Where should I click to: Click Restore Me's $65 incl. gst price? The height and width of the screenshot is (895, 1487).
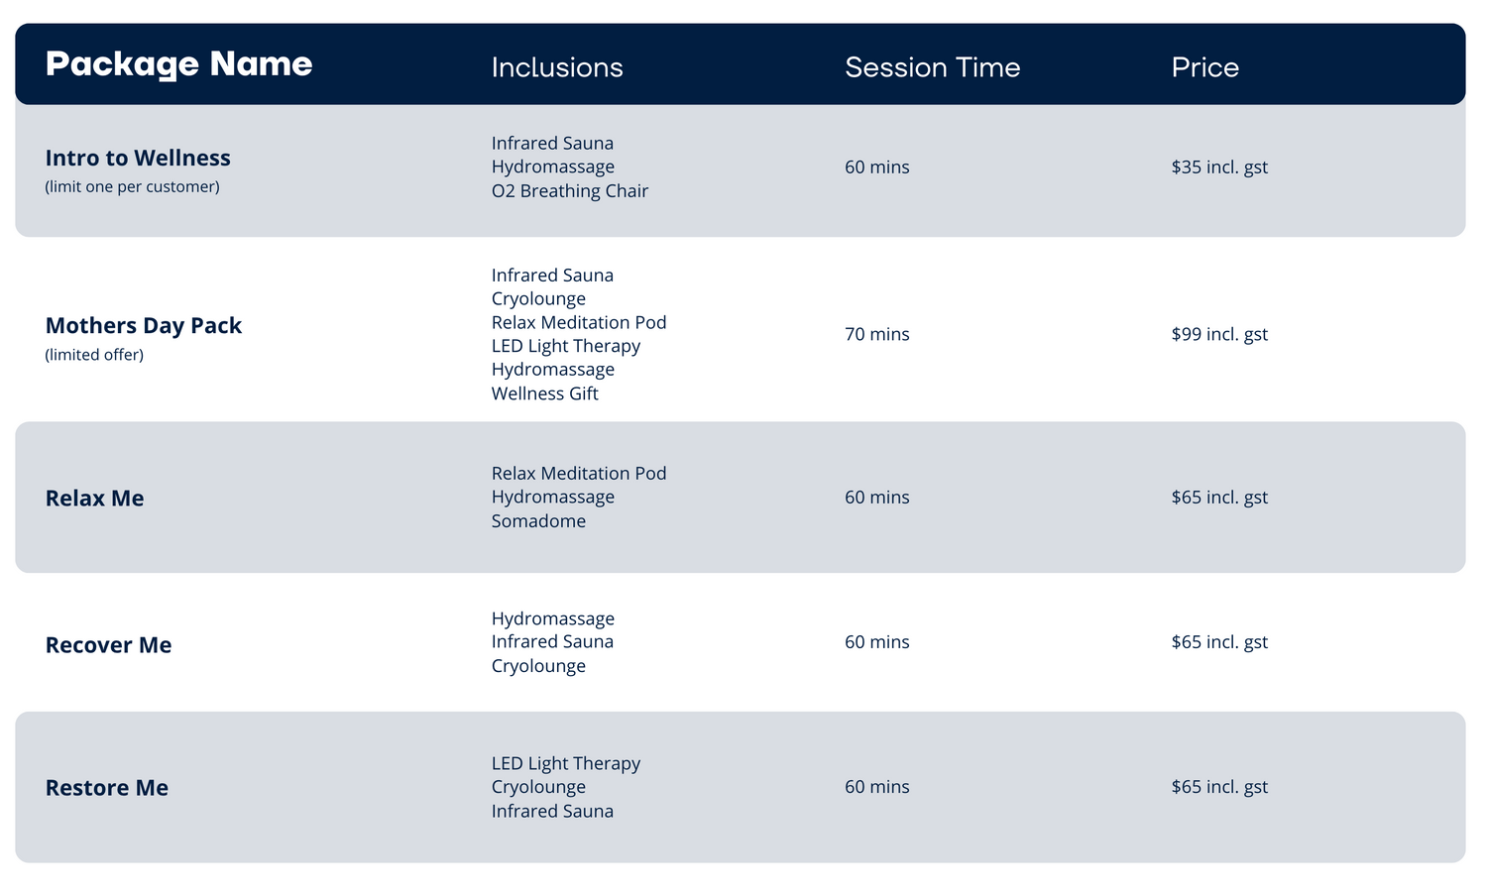point(1219,787)
